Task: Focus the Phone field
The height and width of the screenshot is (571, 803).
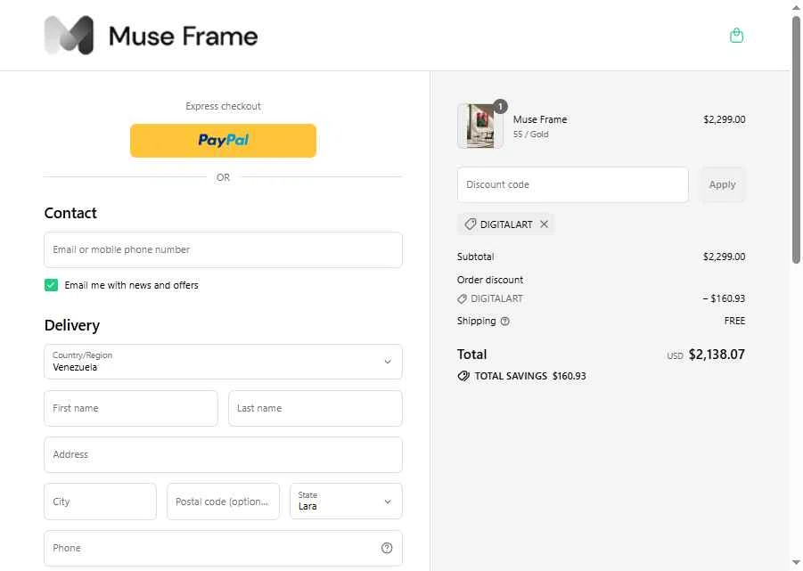Action: [224, 548]
